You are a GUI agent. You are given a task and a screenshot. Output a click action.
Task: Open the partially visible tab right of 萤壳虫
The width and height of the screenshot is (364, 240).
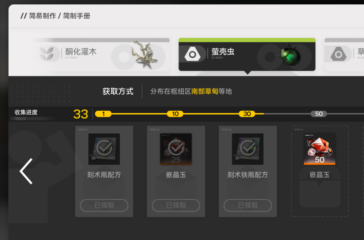[x=344, y=55]
